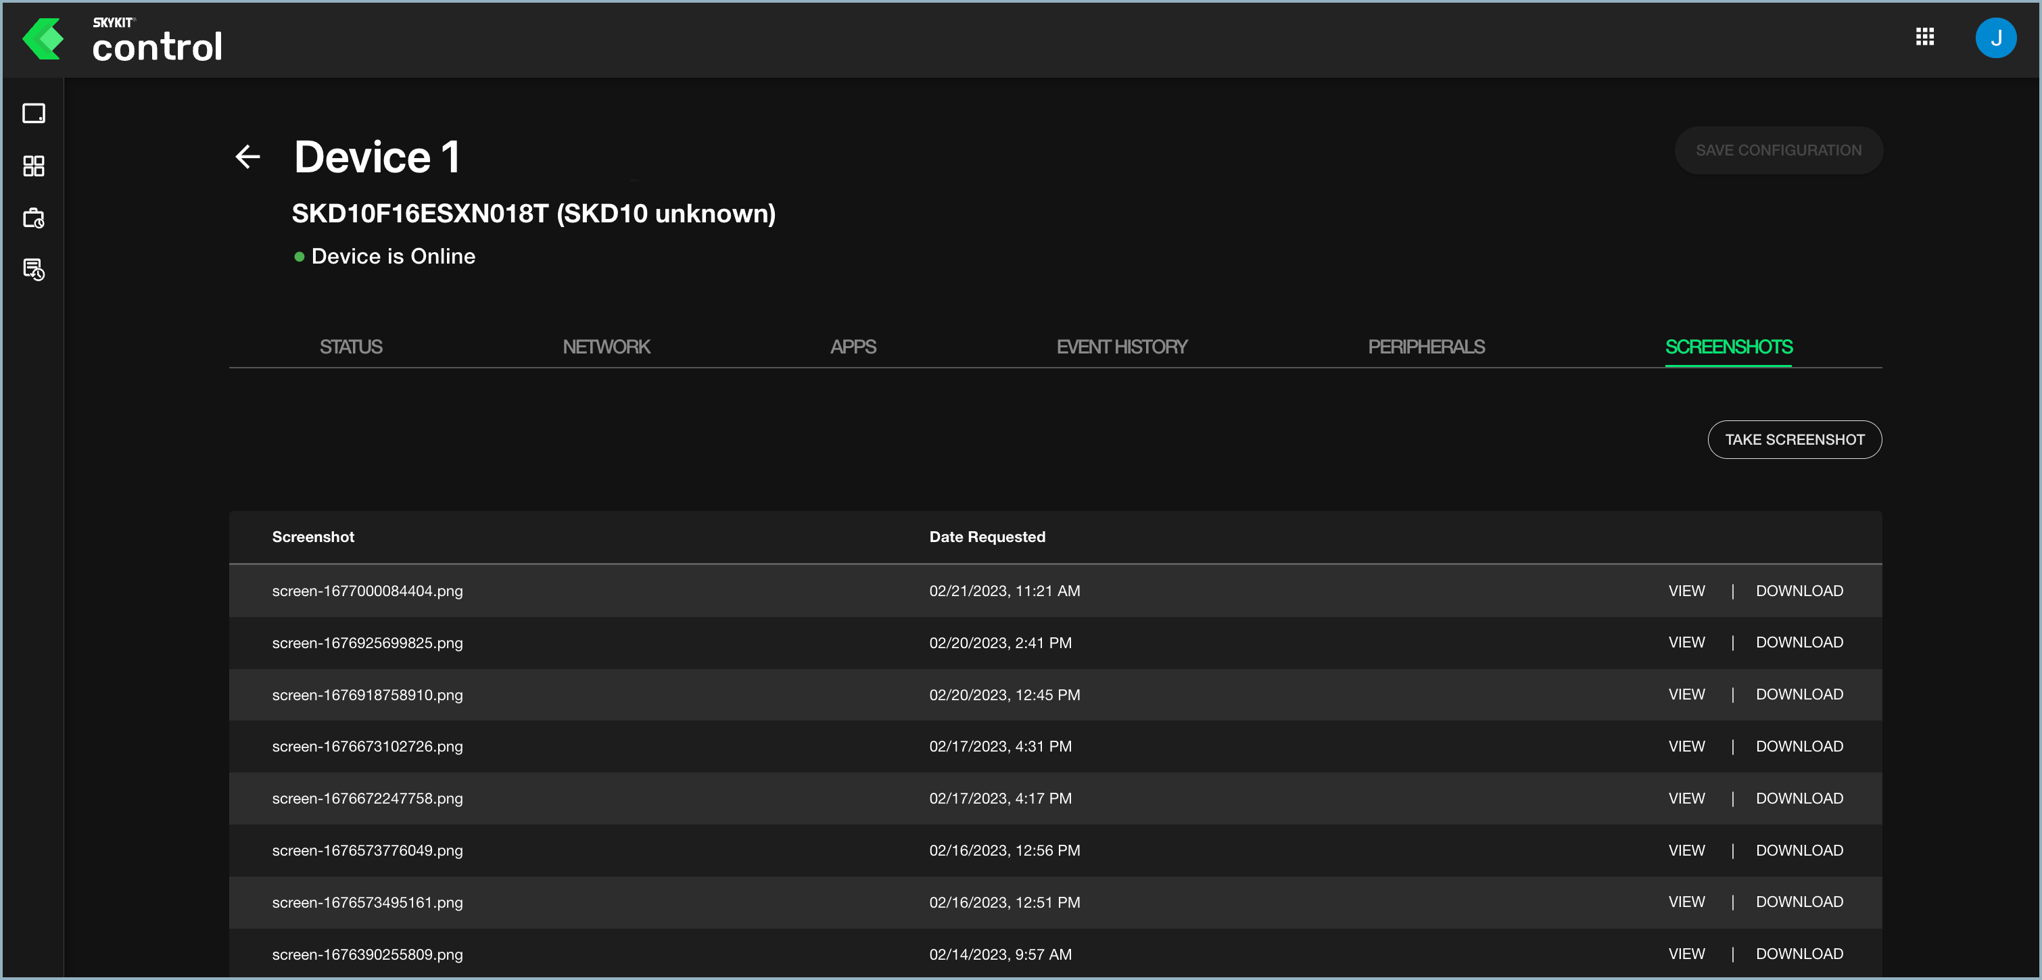The height and width of the screenshot is (980, 2042).
Task: View screen-1676573776049.png
Action: (1686, 850)
